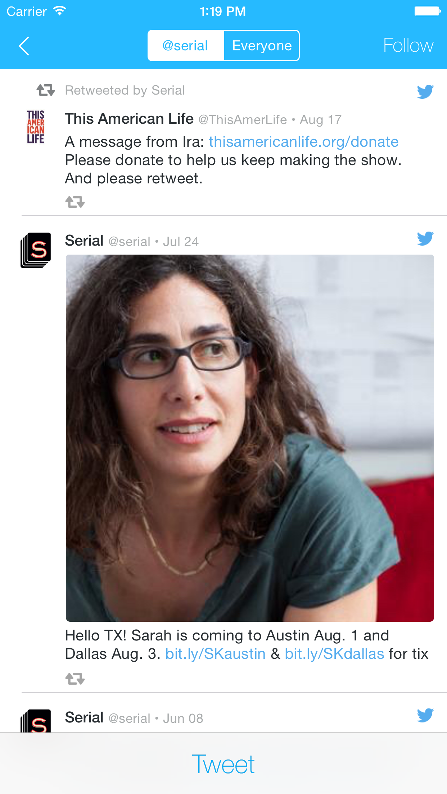Open the This American Life profile name
Viewport: 447px width, 794px height.
pos(129,119)
